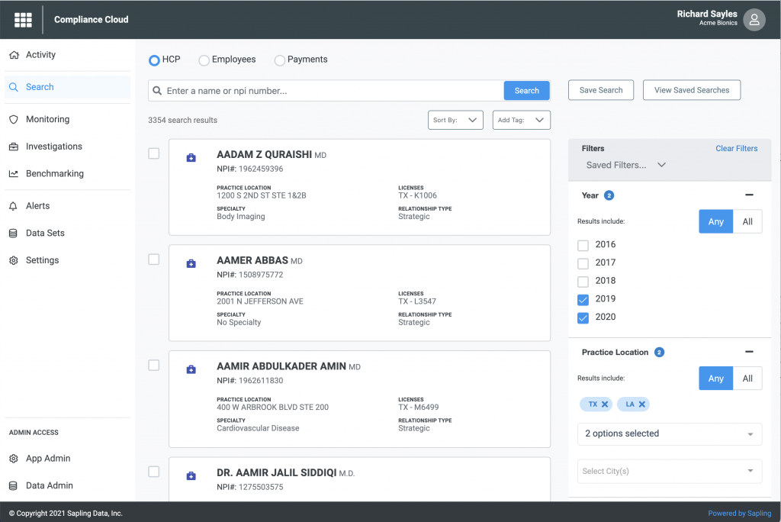781x522 pixels.
Task: Select the Employees radio button
Action: (x=204, y=60)
